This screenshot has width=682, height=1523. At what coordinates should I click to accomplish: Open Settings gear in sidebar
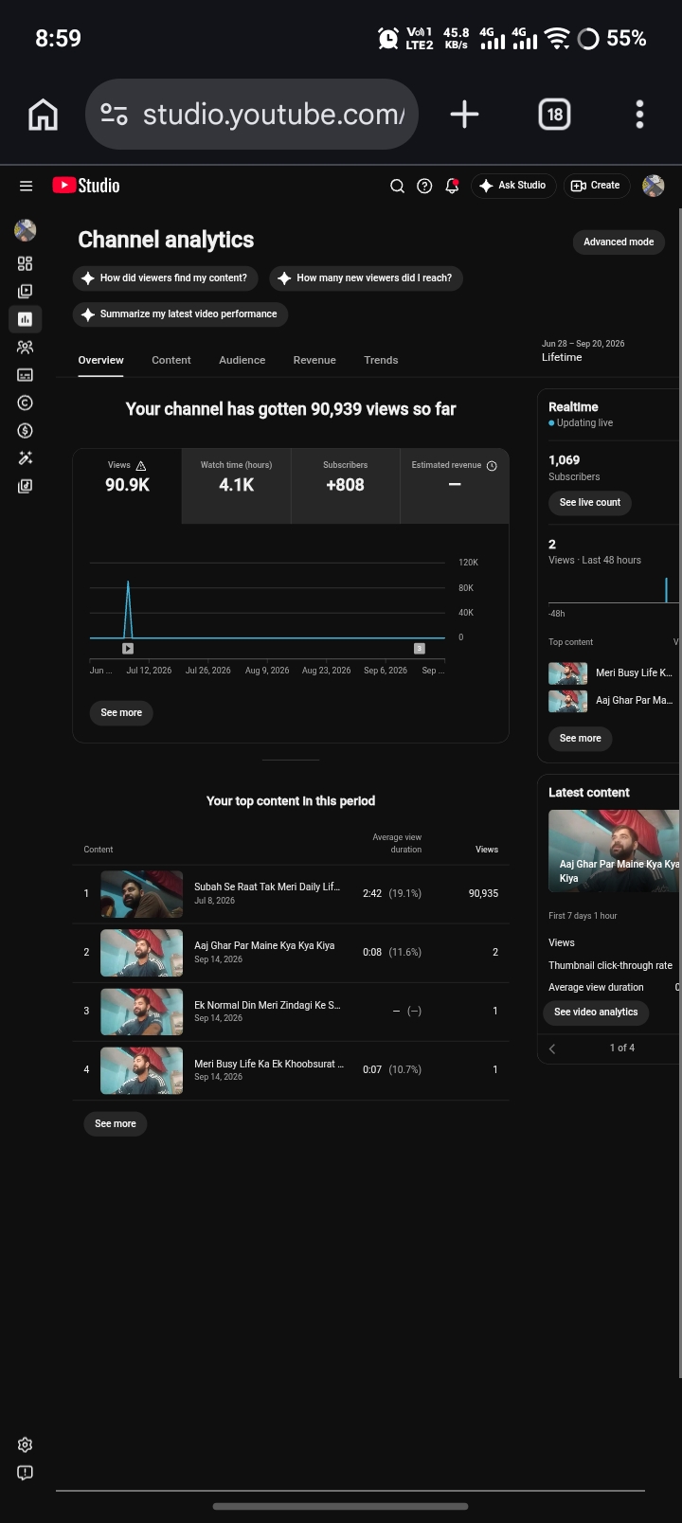pyautogui.click(x=26, y=1444)
